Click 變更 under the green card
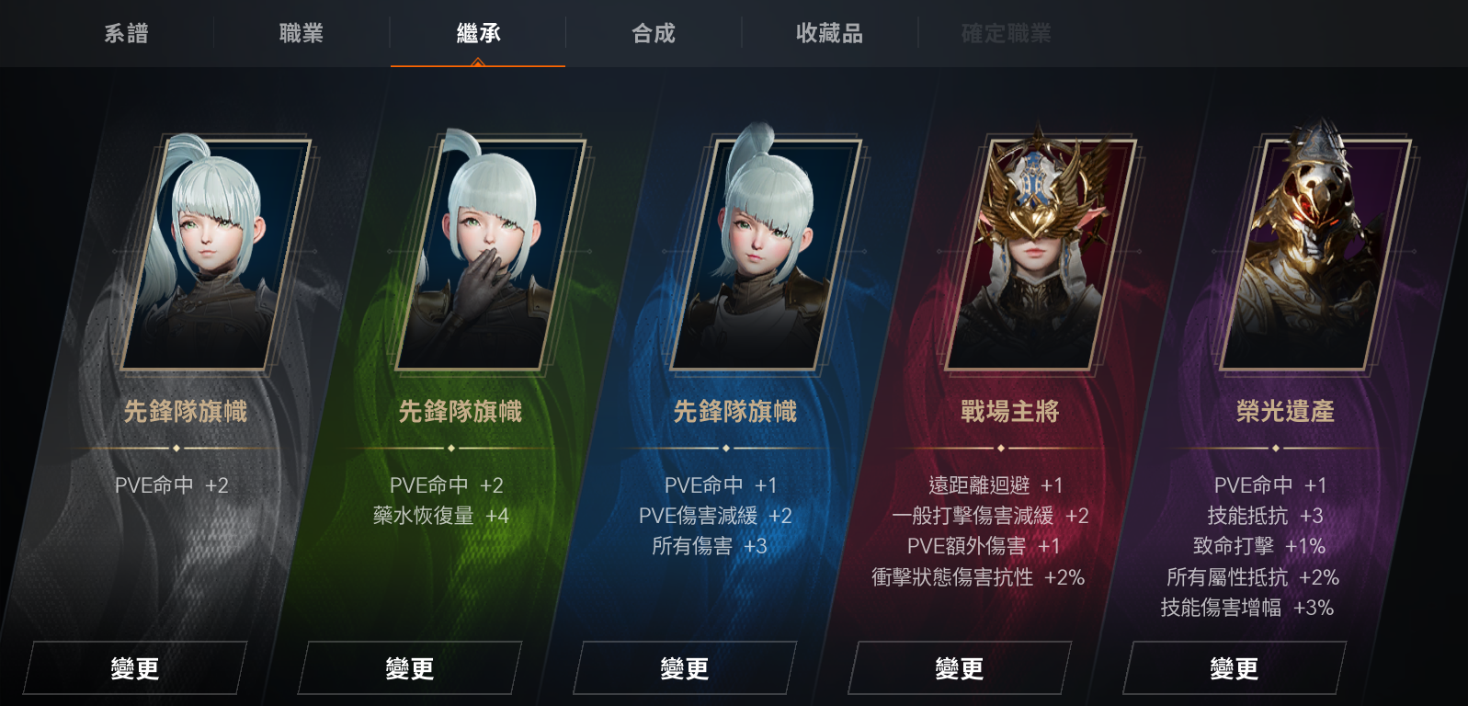Viewport: 1468px width, 706px height. point(410,668)
